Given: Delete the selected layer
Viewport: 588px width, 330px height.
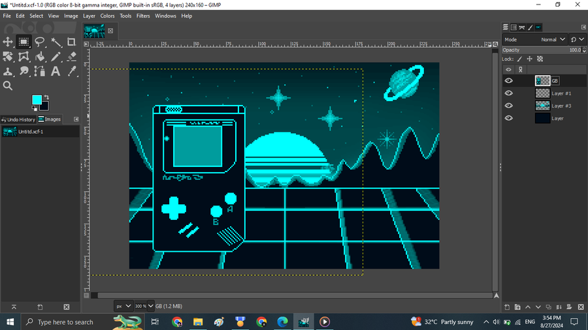Looking at the screenshot, I should (x=581, y=307).
